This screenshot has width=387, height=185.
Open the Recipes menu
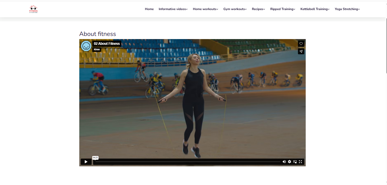(258, 9)
